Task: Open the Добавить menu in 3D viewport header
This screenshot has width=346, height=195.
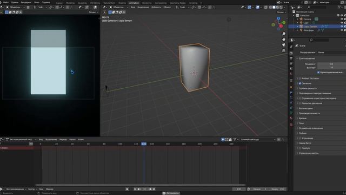Action: point(156,7)
